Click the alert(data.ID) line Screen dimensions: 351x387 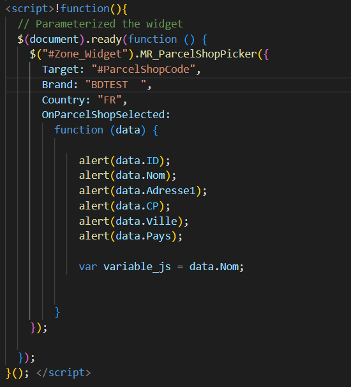point(124,161)
